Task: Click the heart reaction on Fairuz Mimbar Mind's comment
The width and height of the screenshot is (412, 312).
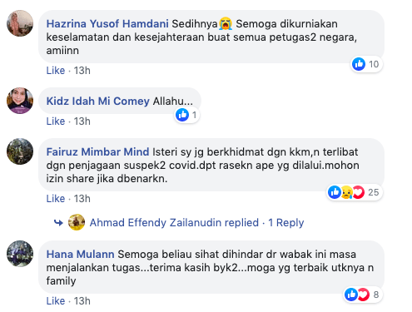Action: [x=359, y=192]
